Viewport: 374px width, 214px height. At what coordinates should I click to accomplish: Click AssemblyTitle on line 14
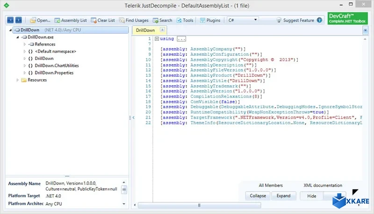[209, 81]
